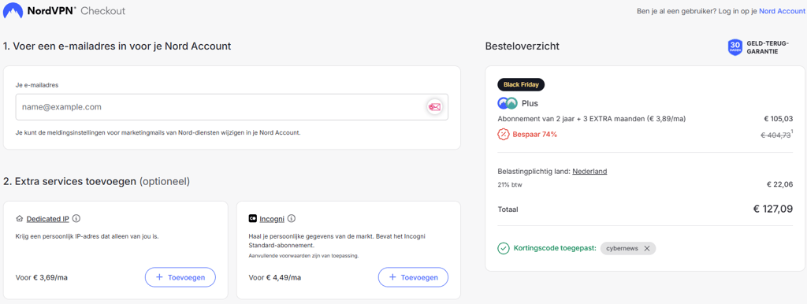Show info icon next to Incogni
807x304 pixels.
(x=292, y=218)
